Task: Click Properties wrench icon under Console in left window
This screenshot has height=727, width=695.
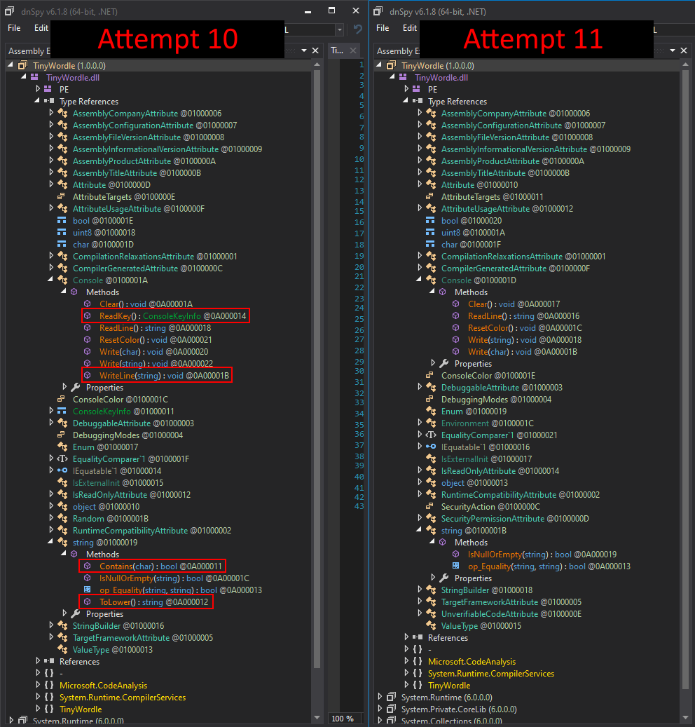Action: 76,387
